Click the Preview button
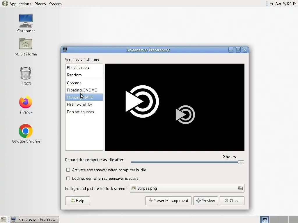This screenshot has width=298, height=223. [205, 201]
